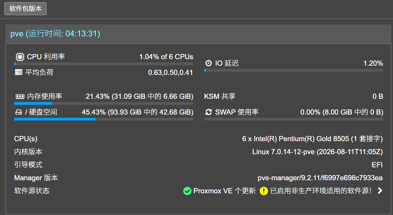Click the yellow warning exclamation icon
Viewport: 393px width, 215px height.
tap(264, 191)
